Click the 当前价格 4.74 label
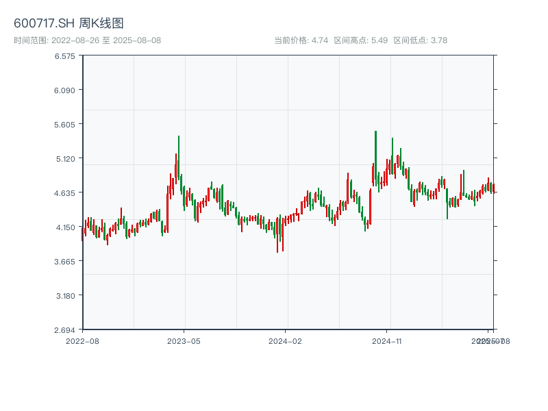Image resolution: width=548 pixels, height=411 pixels. click(301, 40)
